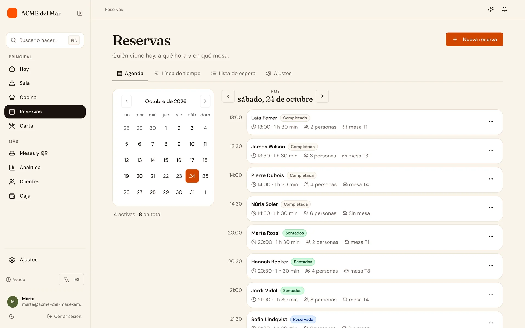Change language with ES selector
Image resolution: width=525 pixels, height=328 pixels.
tap(71, 280)
